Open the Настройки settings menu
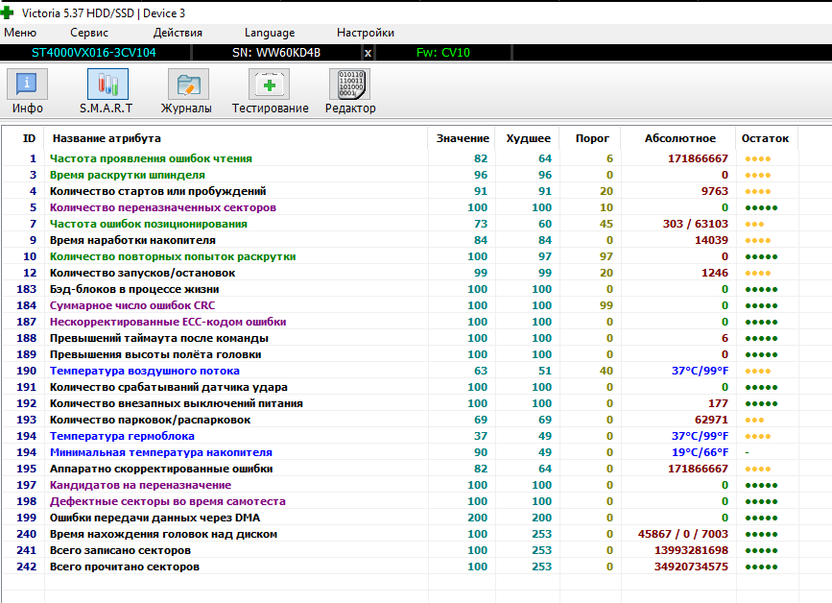Screen dimensions: 832x603 point(365,33)
